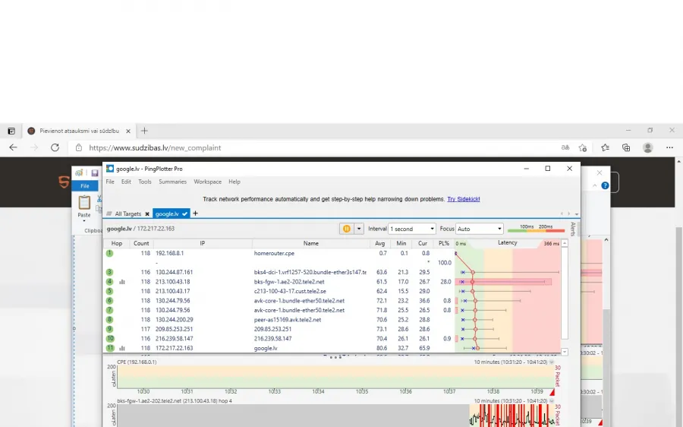
Task: Click the homerouter.cpe hop name
Action: 274,253
